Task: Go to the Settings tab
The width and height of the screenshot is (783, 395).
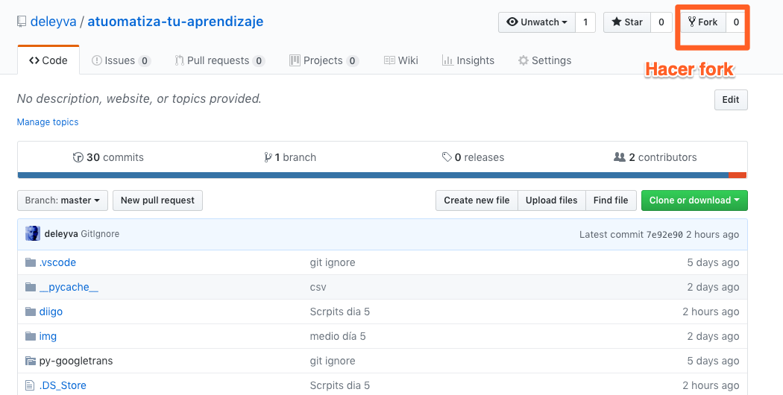Action: (544, 61)
